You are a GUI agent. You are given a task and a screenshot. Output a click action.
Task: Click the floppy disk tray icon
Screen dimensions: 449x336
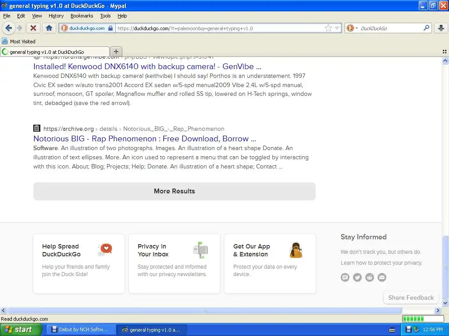408,330
